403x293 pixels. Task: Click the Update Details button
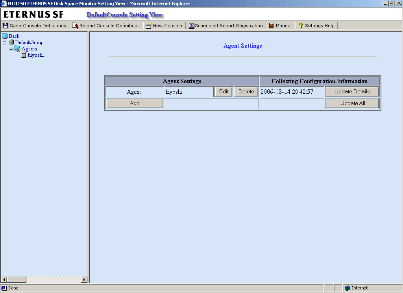click(352, 92)
